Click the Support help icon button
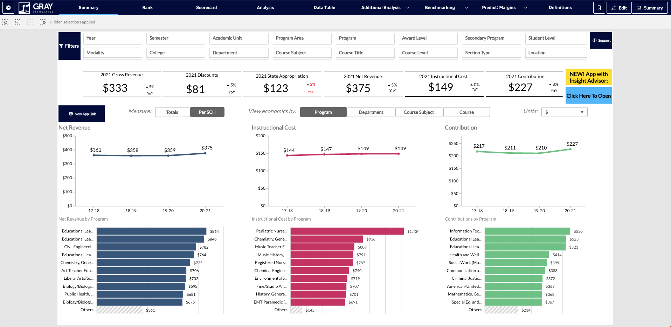 tap(601, 41)
